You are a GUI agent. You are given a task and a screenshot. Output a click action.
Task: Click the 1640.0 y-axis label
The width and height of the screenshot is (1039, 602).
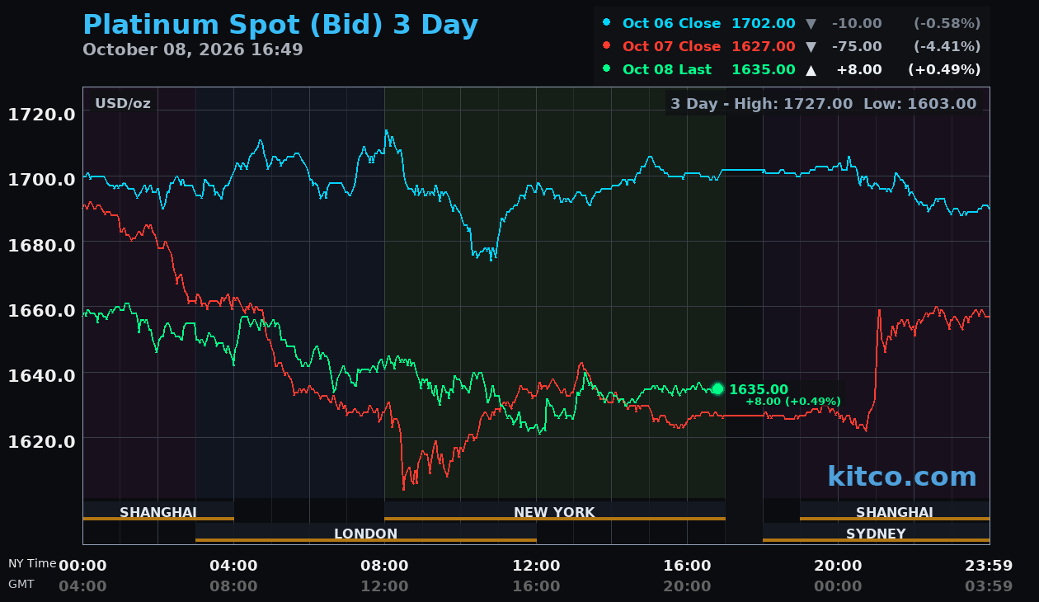click(x=41, y=375)
